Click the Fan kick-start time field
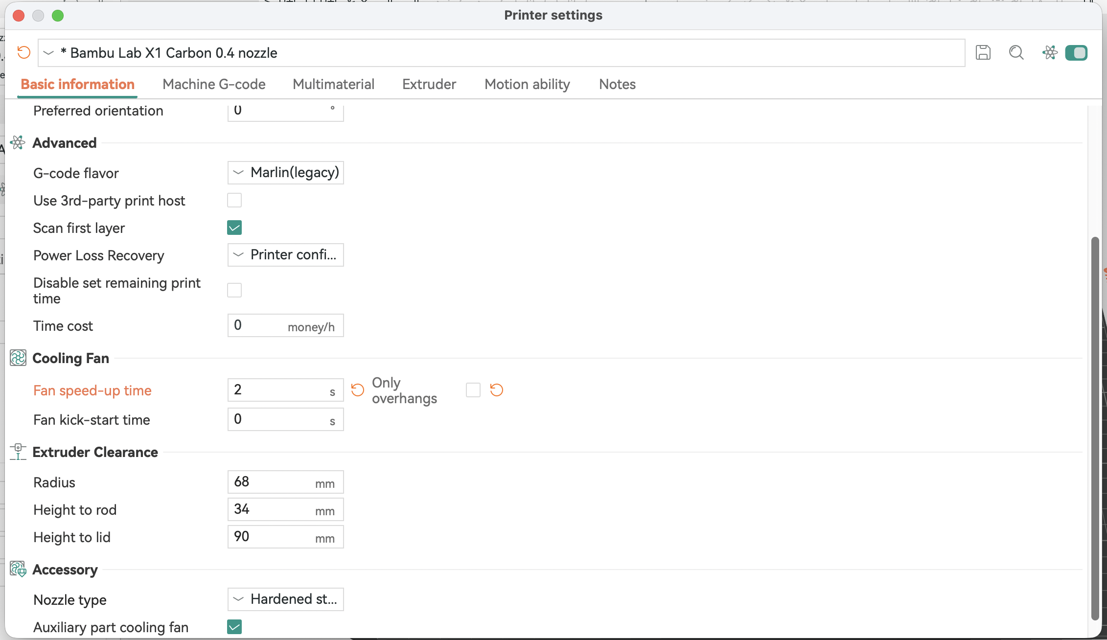 286,419
